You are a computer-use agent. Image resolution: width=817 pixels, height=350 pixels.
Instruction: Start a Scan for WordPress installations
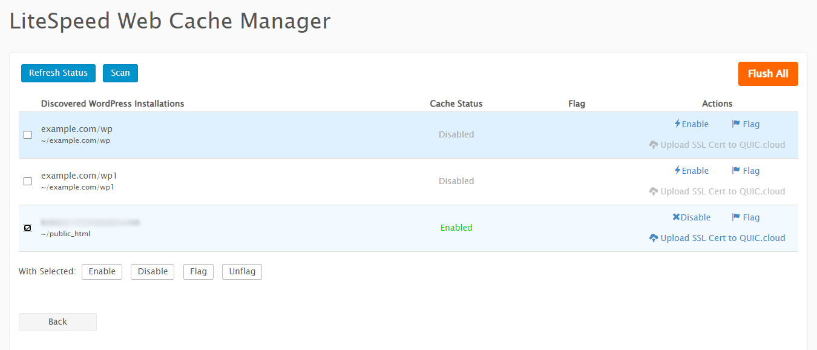[120, 73]
